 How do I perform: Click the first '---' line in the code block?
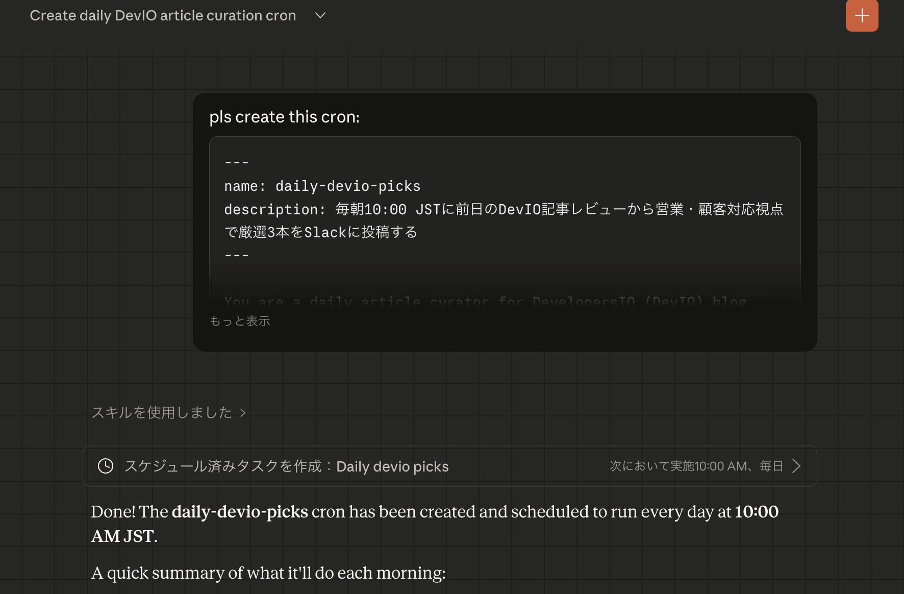pyautogui.click(x=236, y=162)
